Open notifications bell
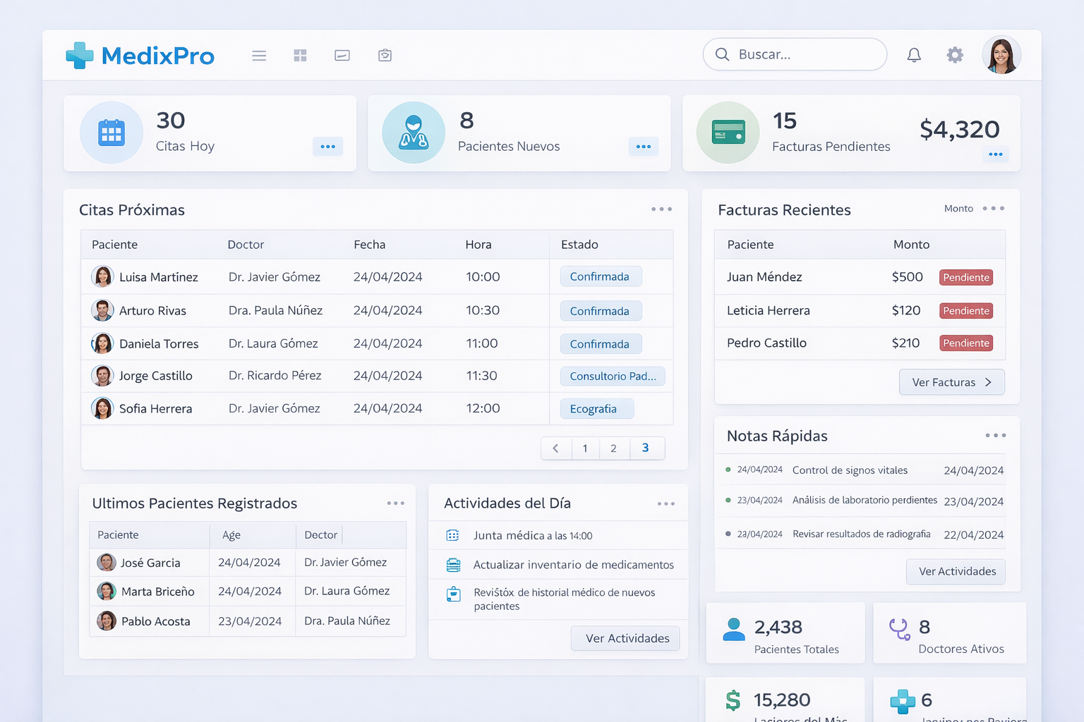The image size is (1084, 722). [914, 55]
